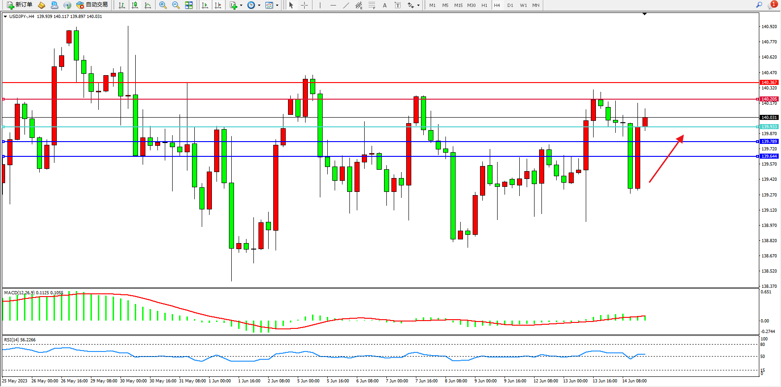781x387 pixels.
Task: Select line chart display icon
Action: click(x=148, y=5)
